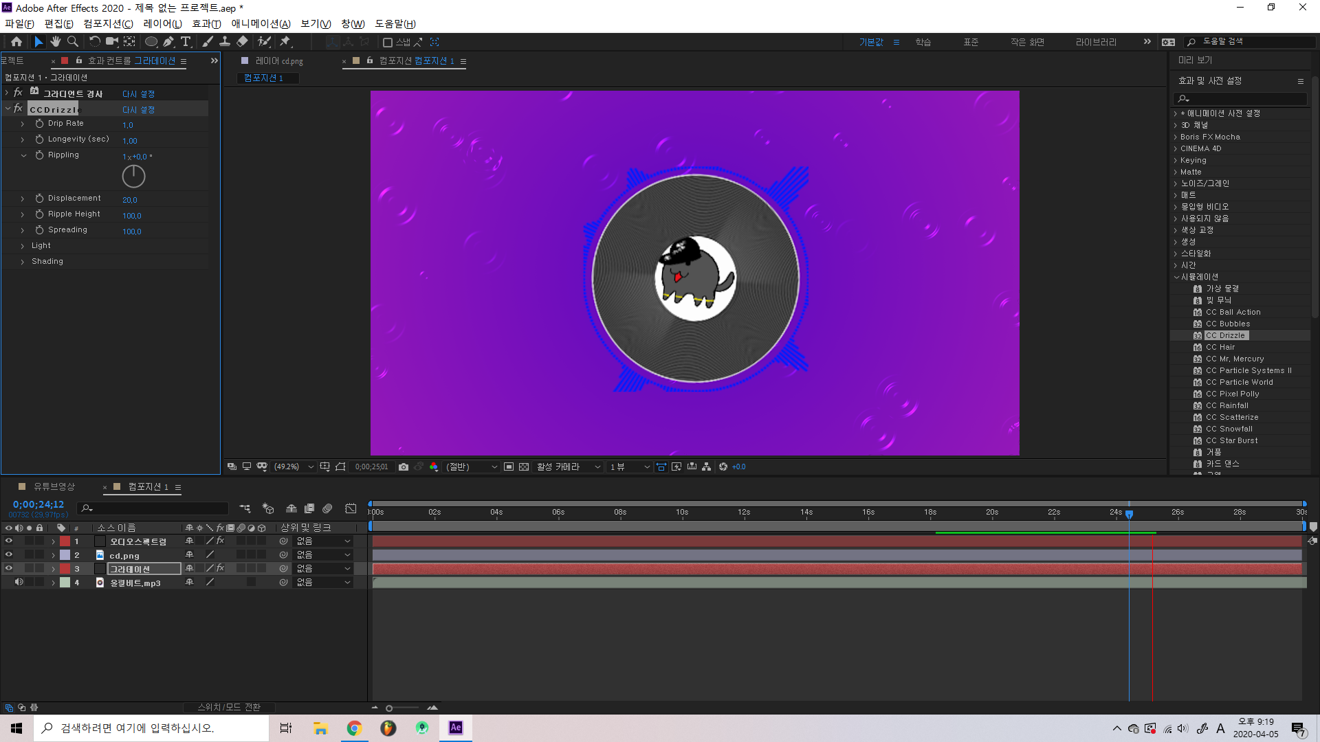Image resolution: width=1320 pixels, height=742 pixels.
Task: Reset CC Drizzle with 다시 설정
Action: coord(138,110)
